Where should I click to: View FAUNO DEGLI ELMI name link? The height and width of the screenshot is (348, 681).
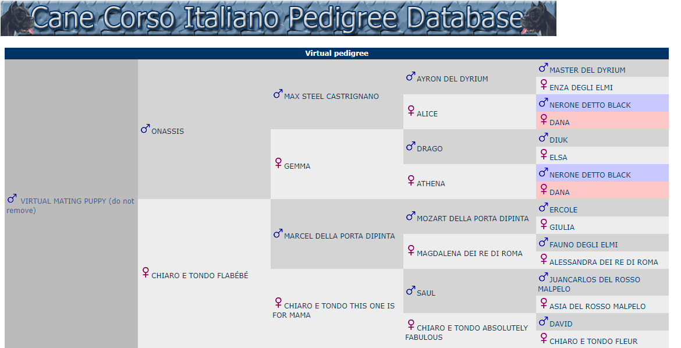[583, 245]
